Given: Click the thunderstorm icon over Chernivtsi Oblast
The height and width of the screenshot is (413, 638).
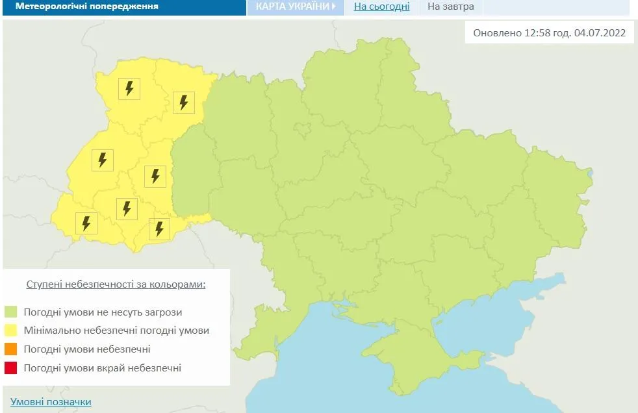Looking at the screenshot, I should 158,228.
